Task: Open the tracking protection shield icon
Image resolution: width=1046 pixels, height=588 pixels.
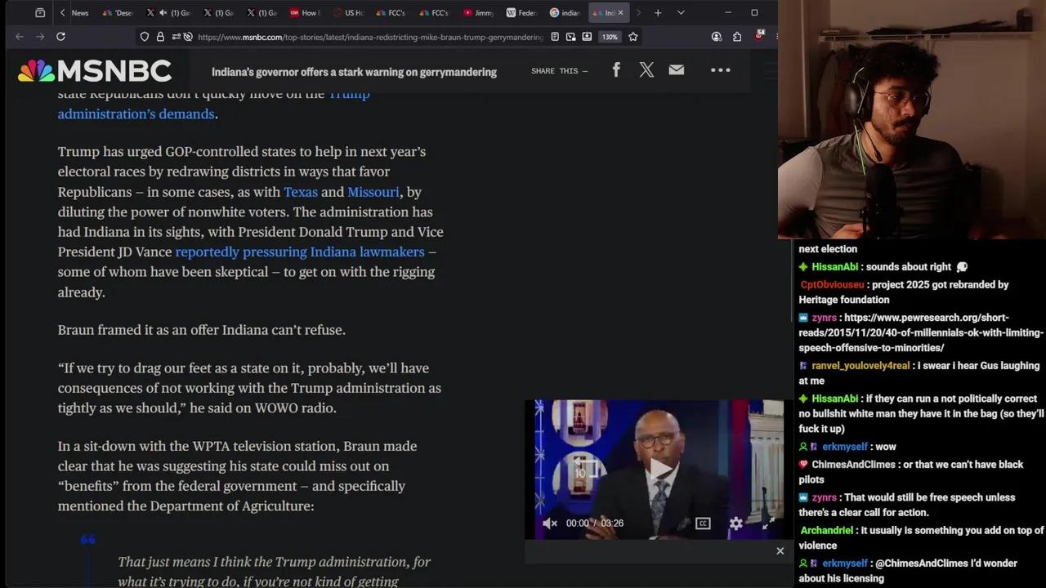Action: 145,37
